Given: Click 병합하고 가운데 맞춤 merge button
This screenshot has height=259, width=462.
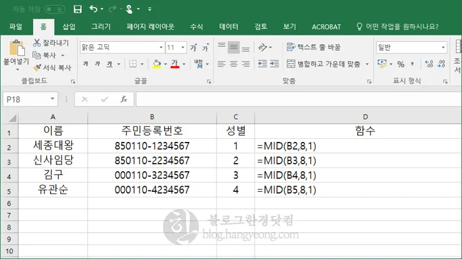Looking at the screenshot, I should click(323, 64).
